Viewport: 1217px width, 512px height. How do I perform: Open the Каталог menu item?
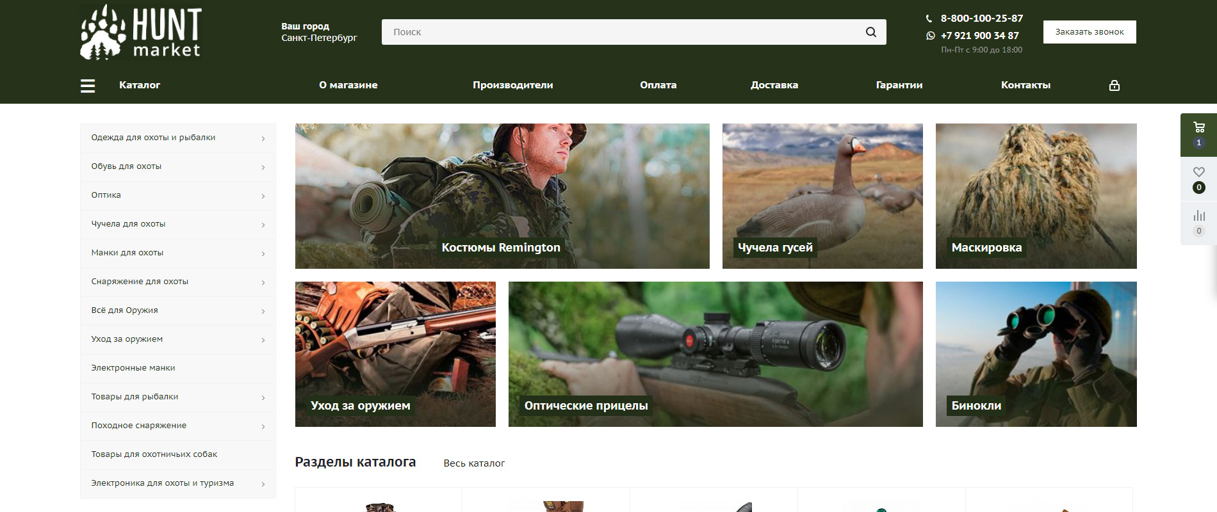click(x=140, y=85)
